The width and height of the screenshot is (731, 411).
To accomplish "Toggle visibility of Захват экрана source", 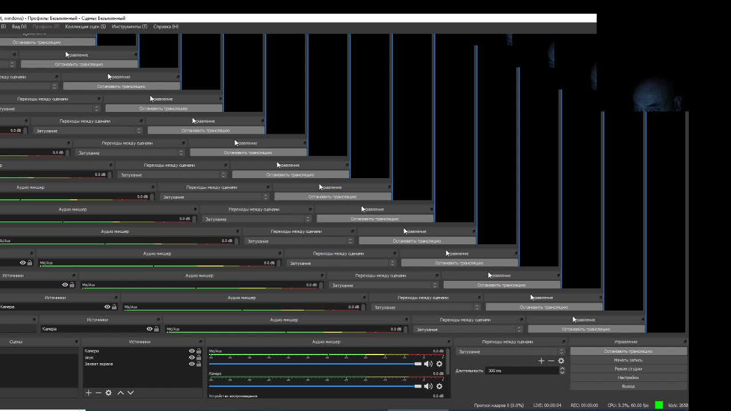I will tap(192, 364).
